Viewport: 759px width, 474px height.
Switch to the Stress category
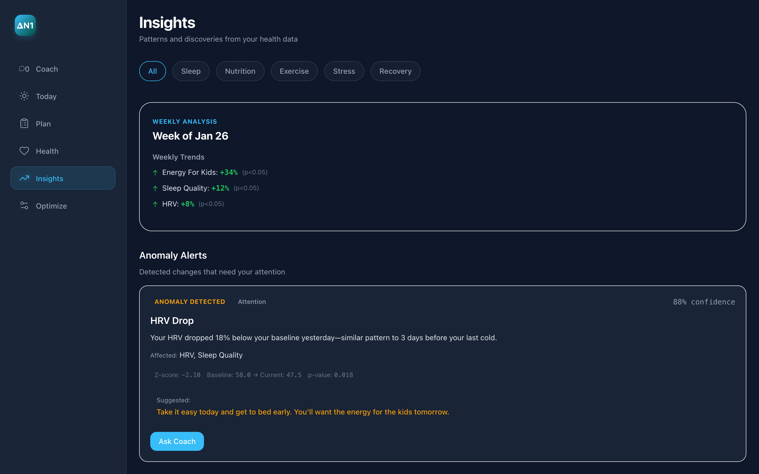pyautogui.click(x=344, y=71)
